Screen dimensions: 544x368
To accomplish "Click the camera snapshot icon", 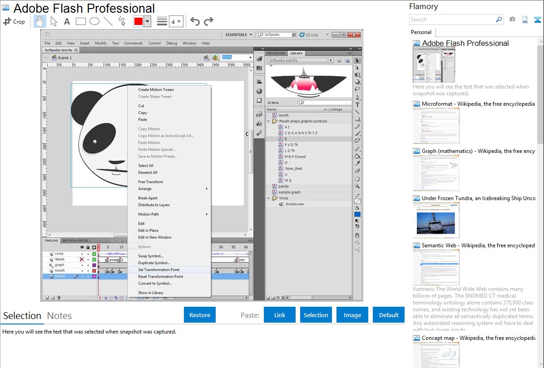I will [x=512, y=20].
